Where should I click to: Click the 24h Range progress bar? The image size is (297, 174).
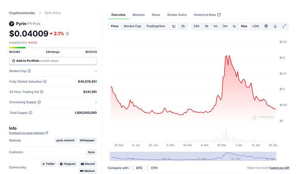tap(53, 48)
